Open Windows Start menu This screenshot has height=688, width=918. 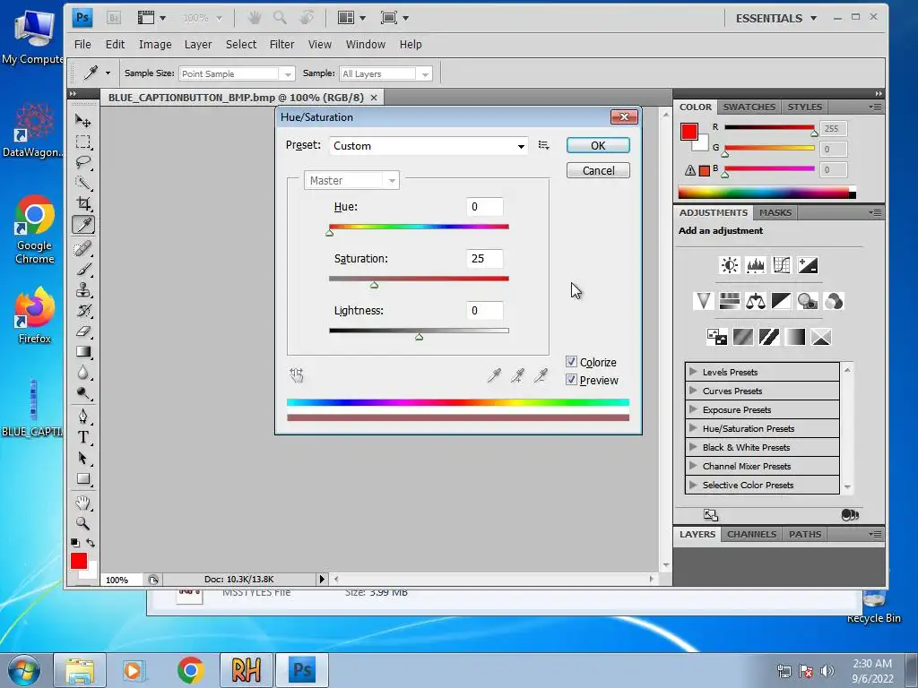point(23,670)
